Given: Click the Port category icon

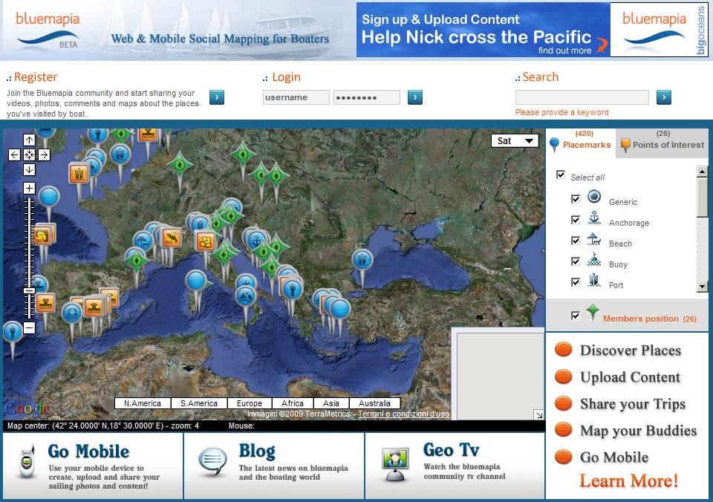Looking at the screenshot, I should point(594,280).
